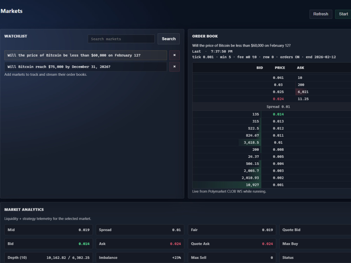The width and height of the screenshot is (351, 263).
Task: Click the Last 7:37:50 PM timestamp
Action: click(212, 52)
